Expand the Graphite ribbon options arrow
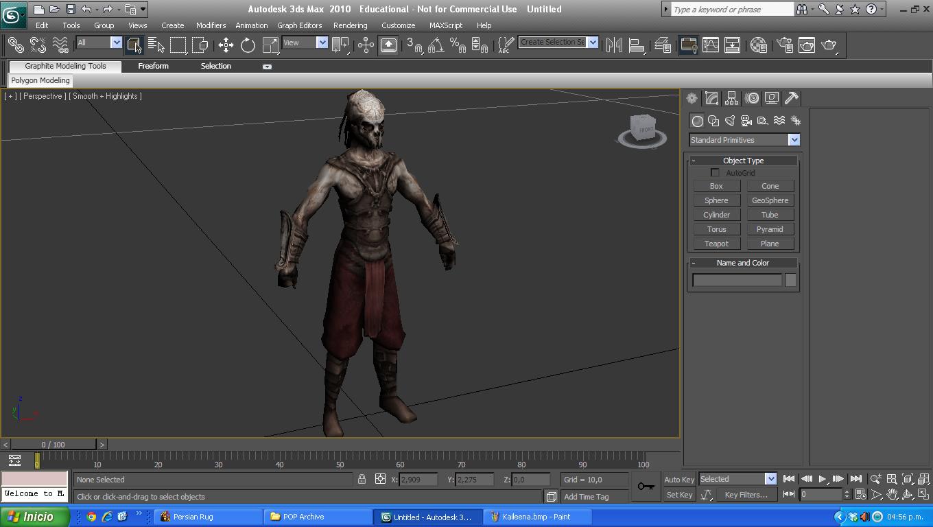The image size is (933, 527). tap(267, 67)
